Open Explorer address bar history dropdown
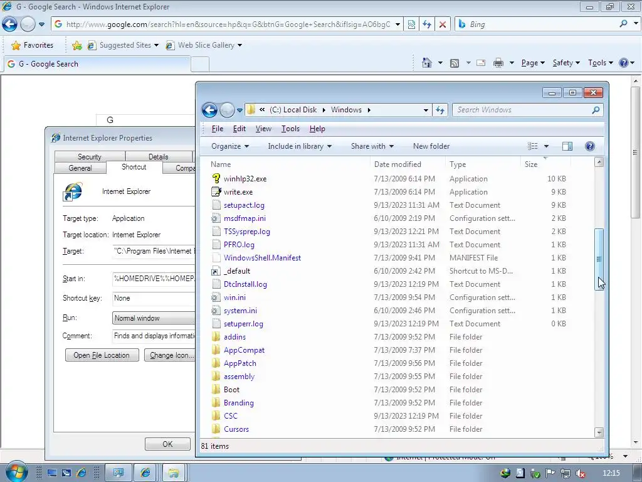Screen dimensions: 642x482 (426, 110)
